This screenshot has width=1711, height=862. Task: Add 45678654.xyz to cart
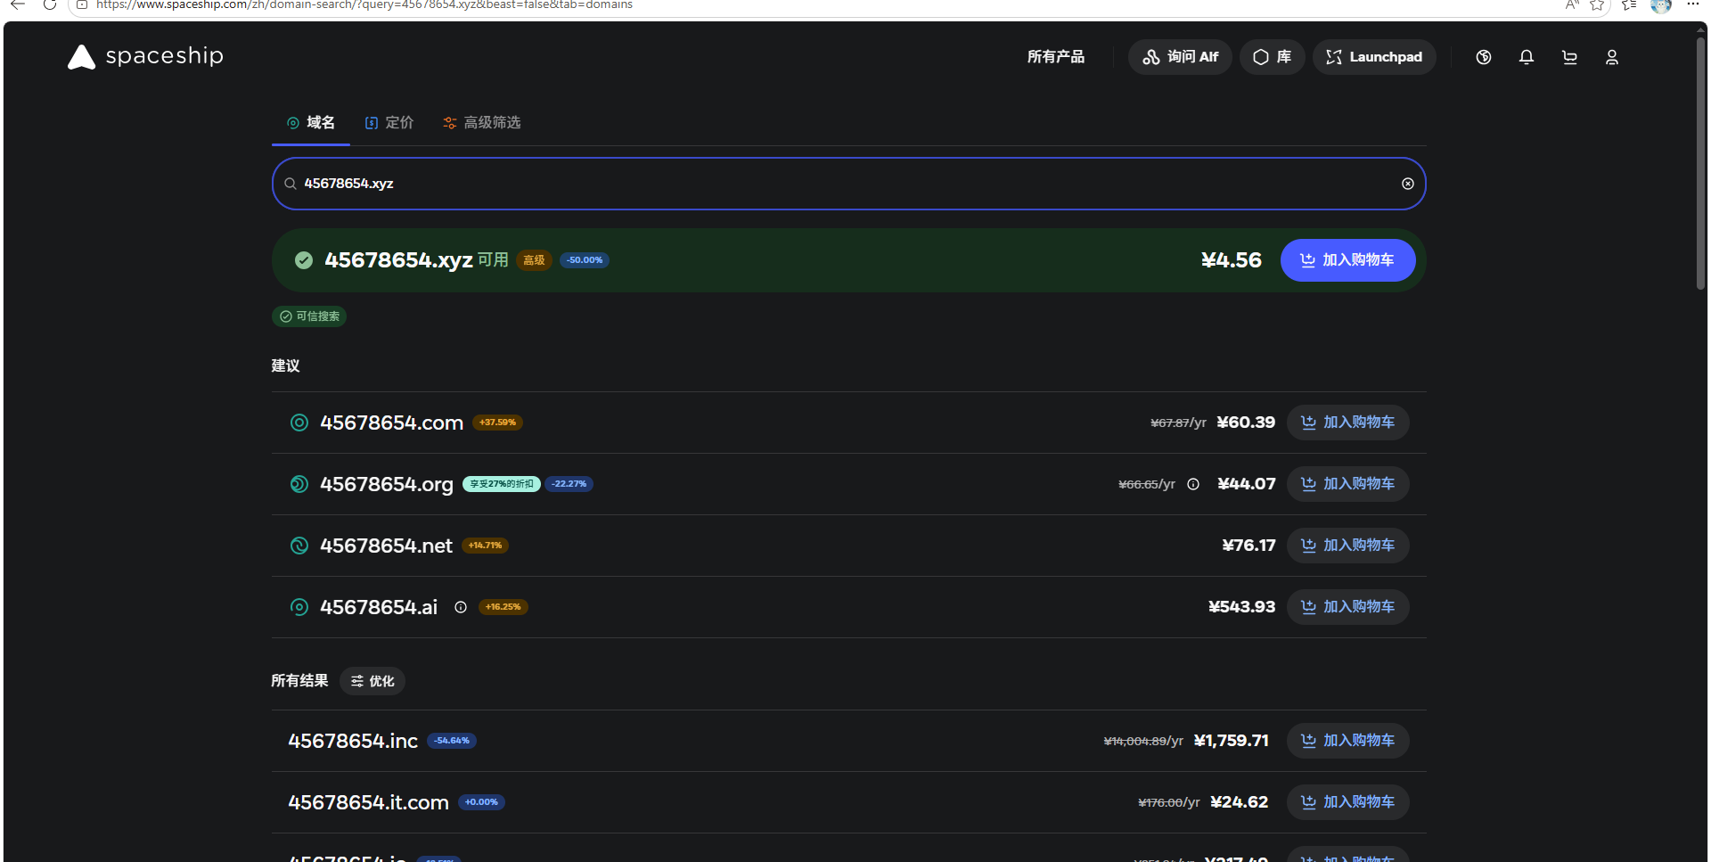1347,260
